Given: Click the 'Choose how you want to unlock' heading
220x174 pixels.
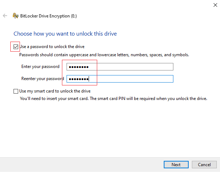Looking at the screenshot, I should (x=65, y=34).
